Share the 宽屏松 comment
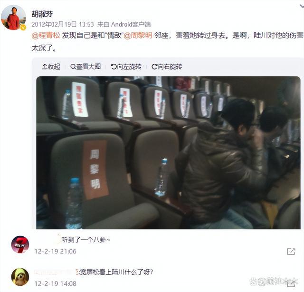This screenshot has height=292, width=304. (291, 284)
